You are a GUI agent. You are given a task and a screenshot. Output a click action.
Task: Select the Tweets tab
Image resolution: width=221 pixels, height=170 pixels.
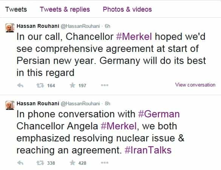point(16,9)
